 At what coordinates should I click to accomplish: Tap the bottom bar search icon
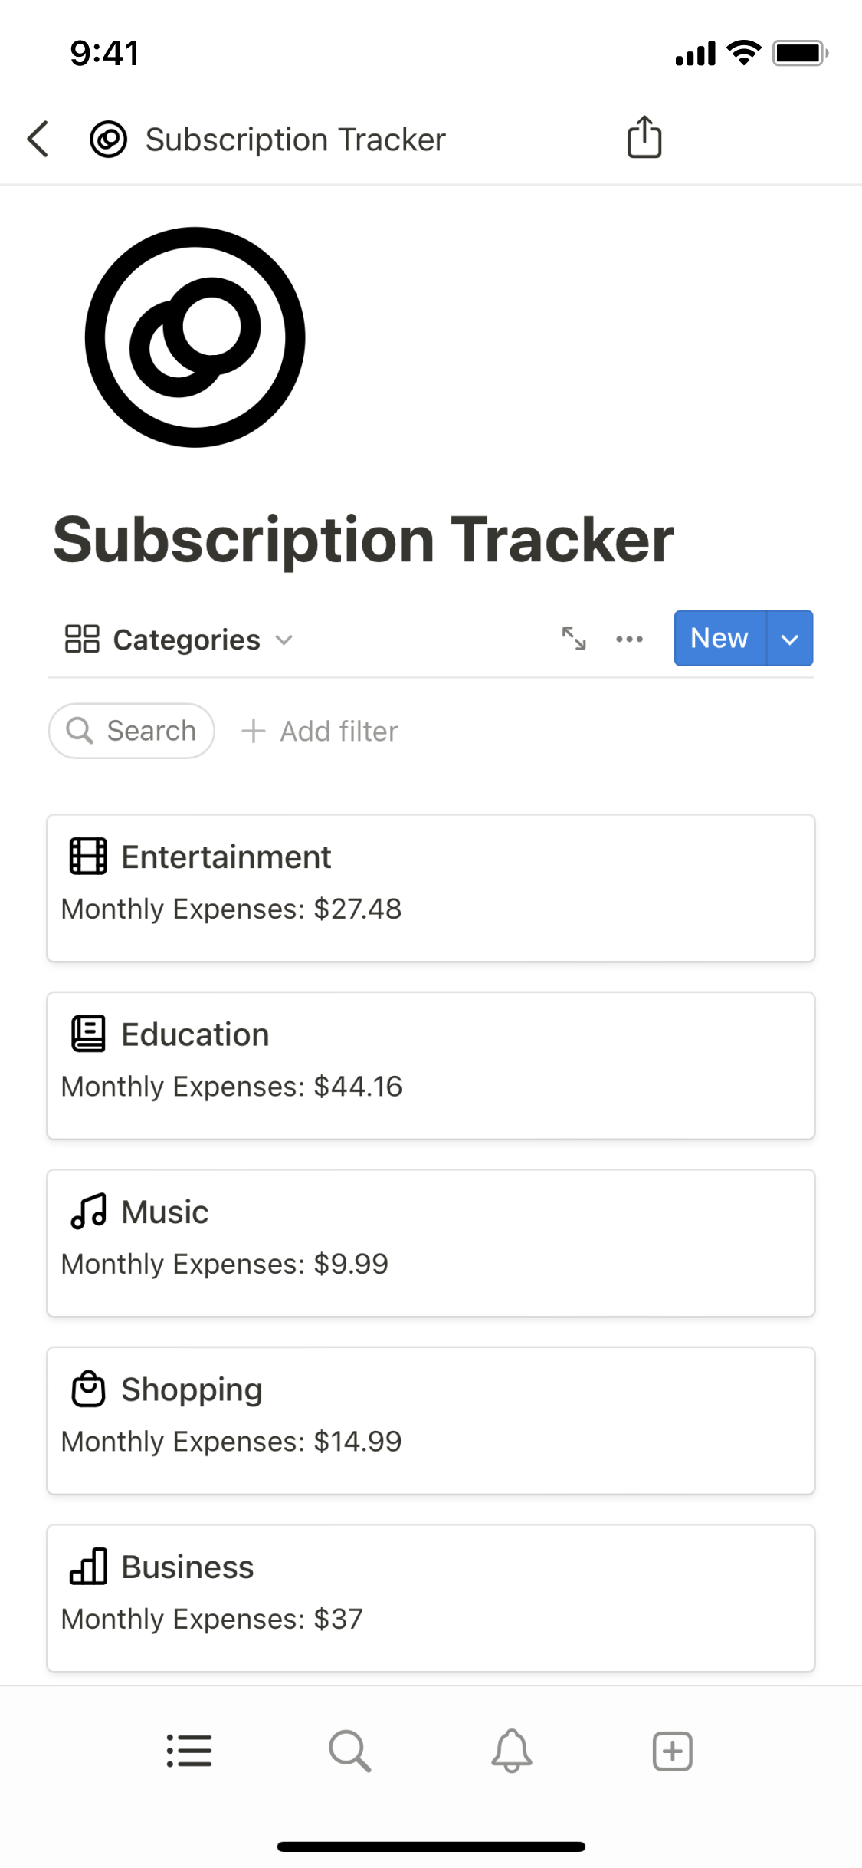tap(350, 1751)
